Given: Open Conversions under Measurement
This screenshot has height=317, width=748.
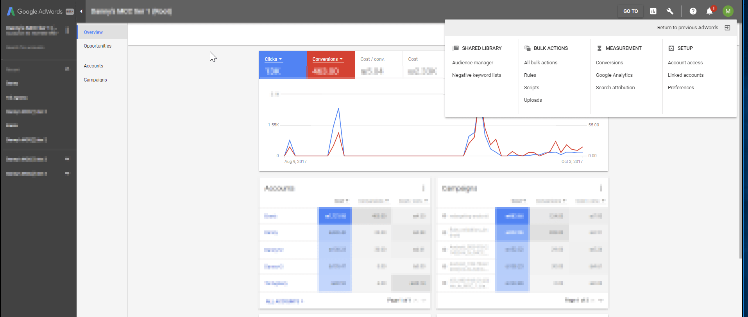Looking at the screenshot, I should click(x=609, y=63).
